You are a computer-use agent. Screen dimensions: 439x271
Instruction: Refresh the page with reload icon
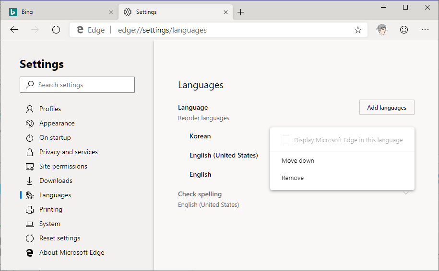[x=56, y=30]
